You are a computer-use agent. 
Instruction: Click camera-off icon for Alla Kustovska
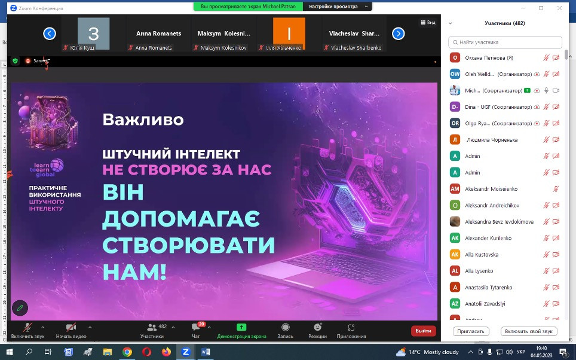[x=556, y=255]
